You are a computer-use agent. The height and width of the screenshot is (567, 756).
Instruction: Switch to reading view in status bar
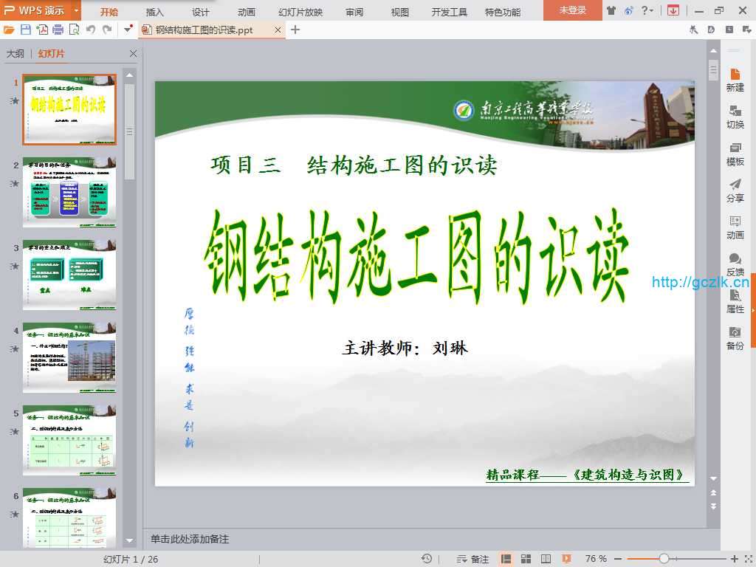[546, 559]
